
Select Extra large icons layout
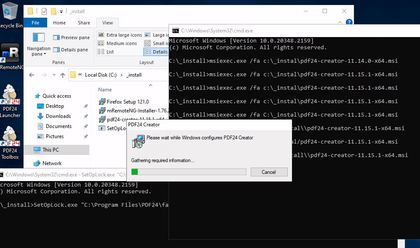pyautogui.click(x=120, y=35)
